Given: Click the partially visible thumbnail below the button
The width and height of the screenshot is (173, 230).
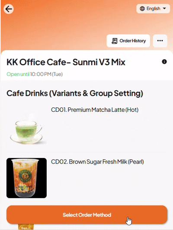Looking at the screenshot, I should [26, 227].
